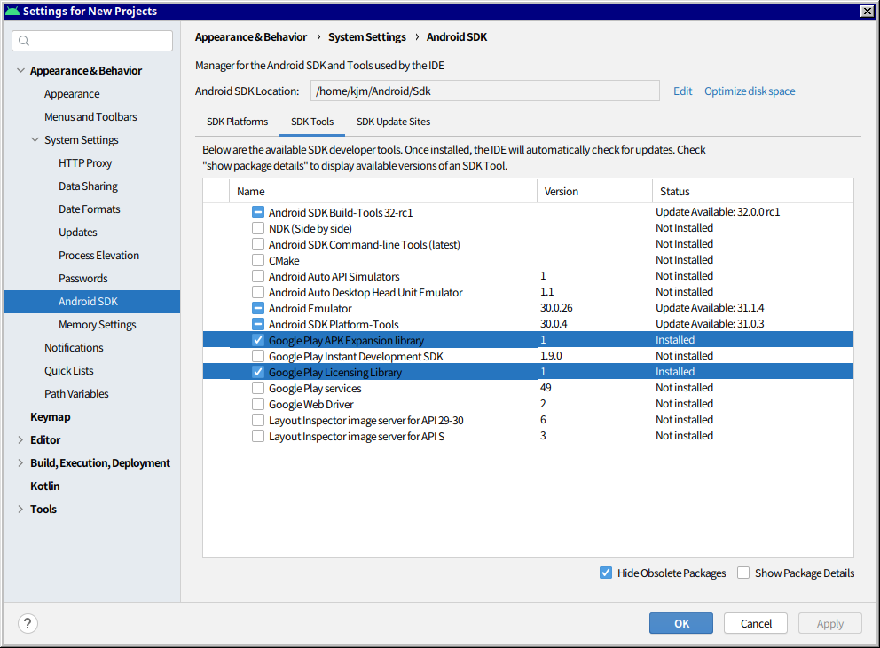Collapse the Appearance & Behavior tree node
This screenshot has width=880, height=648.
pyautogui.click(x=20, y=71)
